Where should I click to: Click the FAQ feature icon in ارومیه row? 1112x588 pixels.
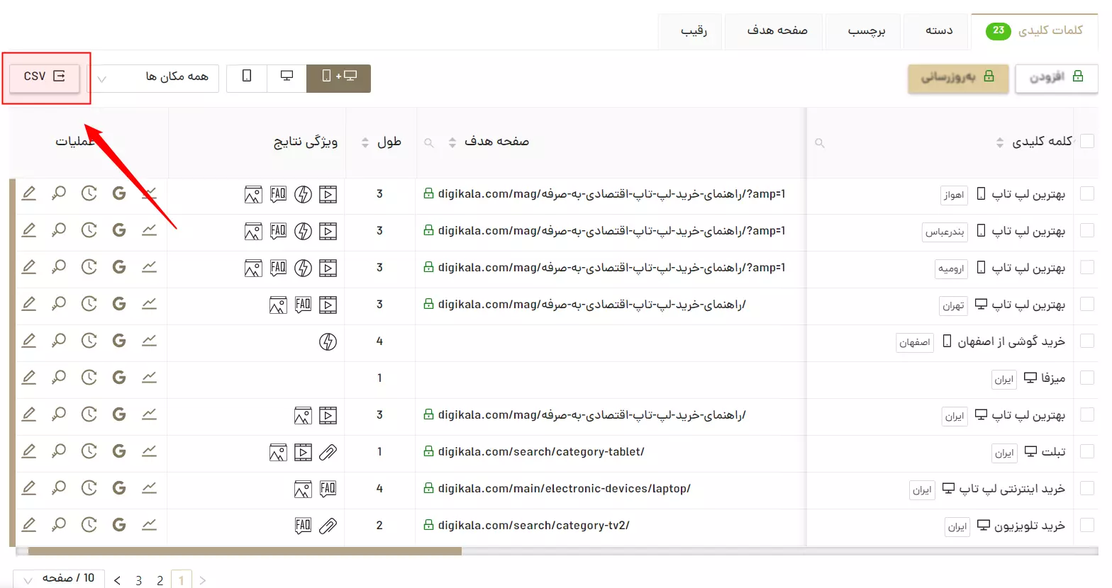point(278,268)
